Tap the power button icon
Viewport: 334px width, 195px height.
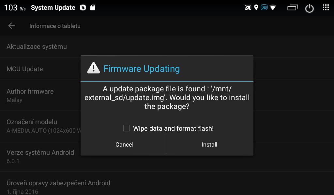pyautogui.click(x=309, y=8)
